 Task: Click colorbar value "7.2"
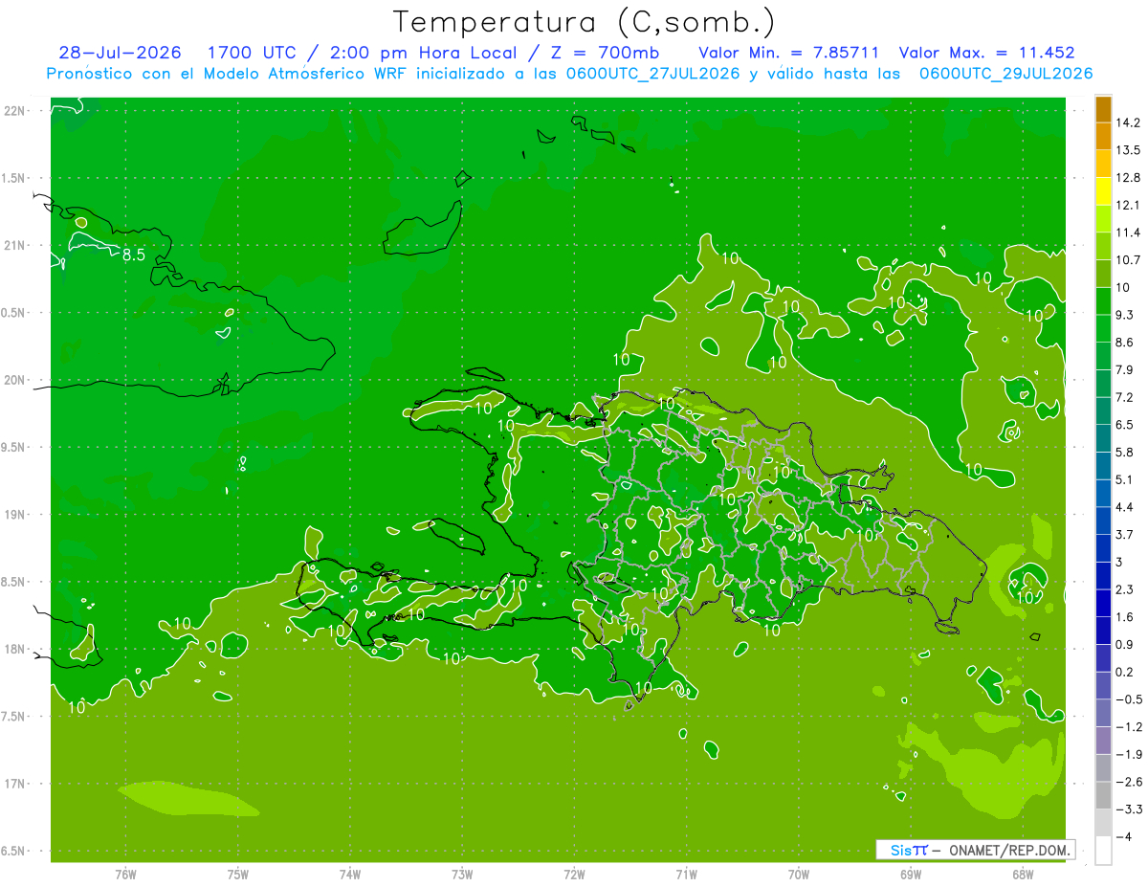pyautogui.click(x=1124, y=397)
